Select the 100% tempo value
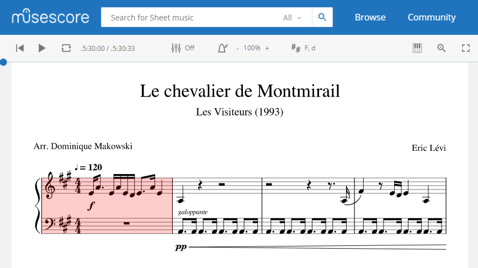Viewport: 478px width, 268px height. click(252, 48)
